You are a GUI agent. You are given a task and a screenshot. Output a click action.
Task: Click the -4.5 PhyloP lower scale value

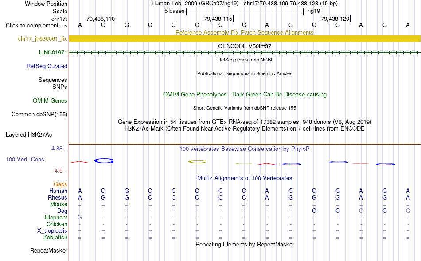click(58, 171)
